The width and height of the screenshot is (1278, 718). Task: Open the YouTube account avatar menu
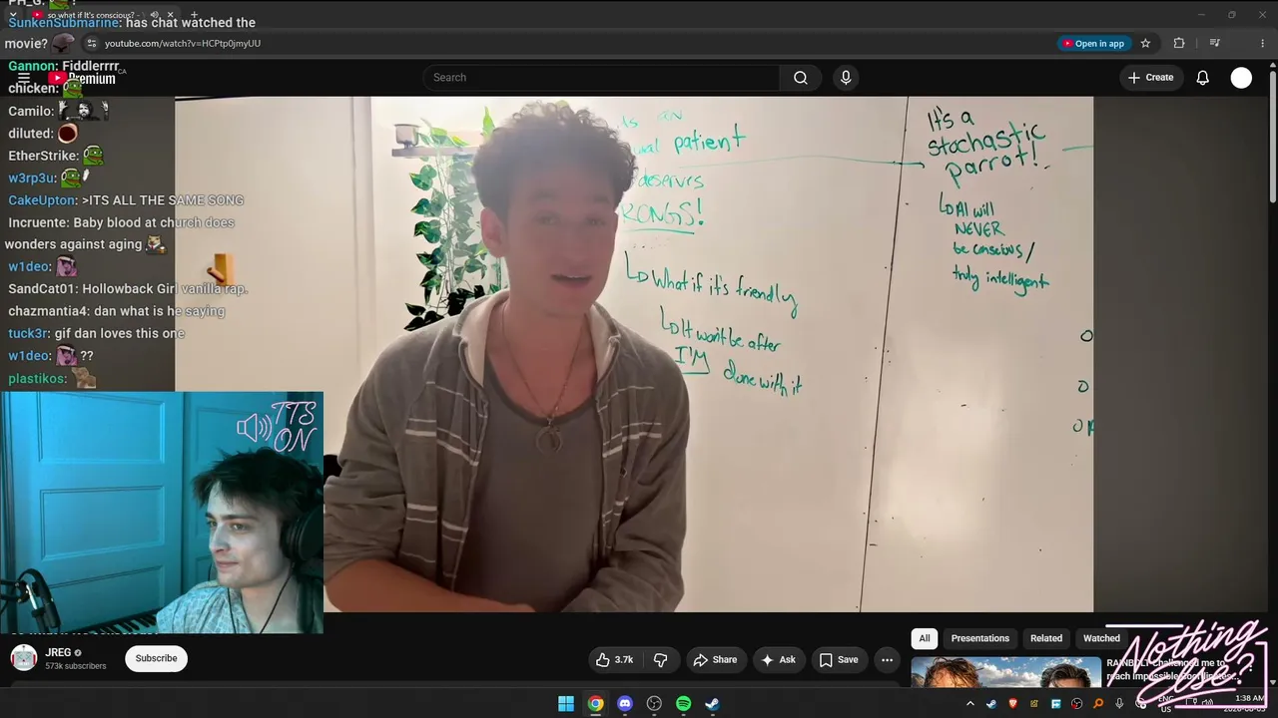(1241, 78)
